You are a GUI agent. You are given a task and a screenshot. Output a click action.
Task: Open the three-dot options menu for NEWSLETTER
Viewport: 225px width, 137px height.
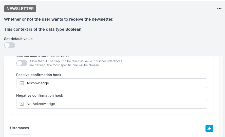coord(219,9)
